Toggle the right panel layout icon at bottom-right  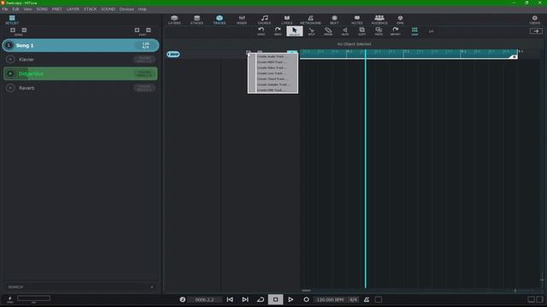click(x=539, y=299)
